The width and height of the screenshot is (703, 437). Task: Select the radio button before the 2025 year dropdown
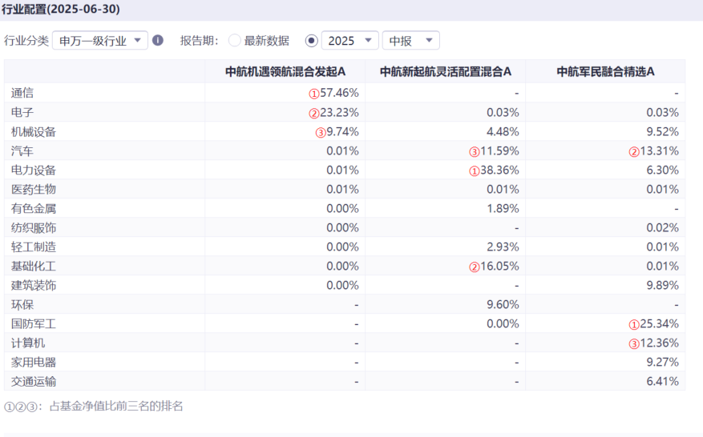[x=312, y=41]
